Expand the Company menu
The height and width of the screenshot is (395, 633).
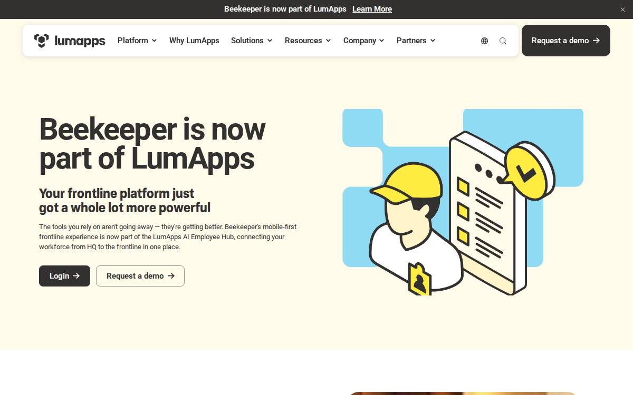[364, 41]
